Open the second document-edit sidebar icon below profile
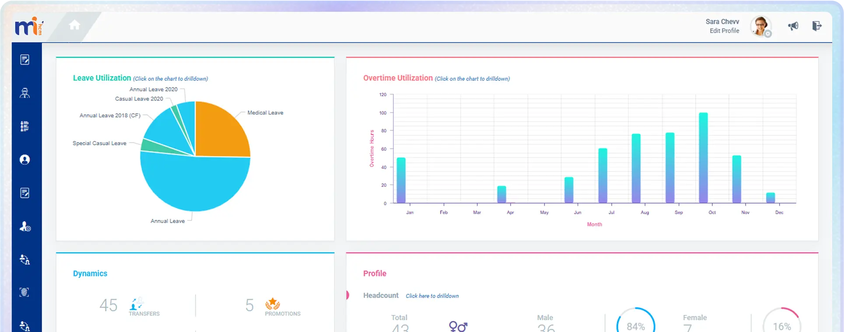This screenshot has width=844, height=332. click(x=25, y=193)
